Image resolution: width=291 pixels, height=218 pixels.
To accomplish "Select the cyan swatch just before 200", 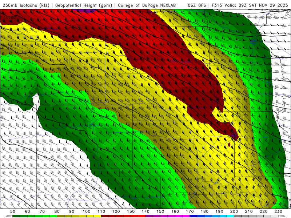I will pyautogui.click(x=230, y=216).
